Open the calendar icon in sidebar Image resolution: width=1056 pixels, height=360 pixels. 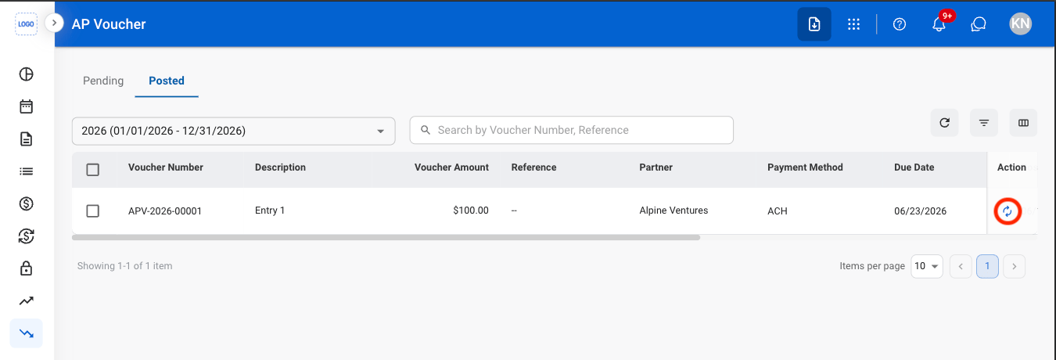[27, 106]
